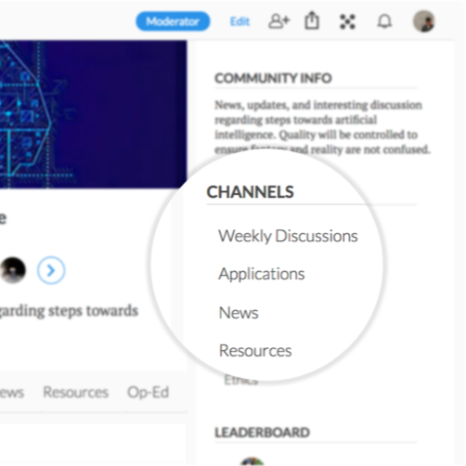Switch to the Op-Ed tab
This screenshot has width=466, height=466.
point(148,393)
